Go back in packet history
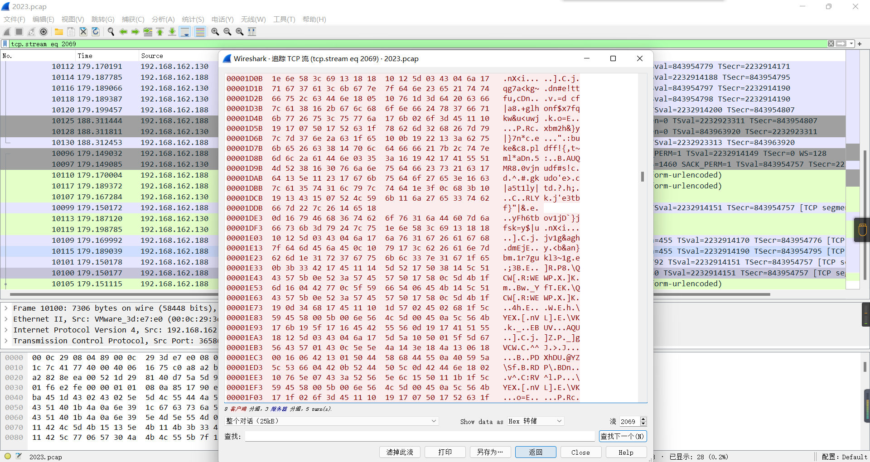The width and height of the screenshot is (870, 462). click(123, 32)
